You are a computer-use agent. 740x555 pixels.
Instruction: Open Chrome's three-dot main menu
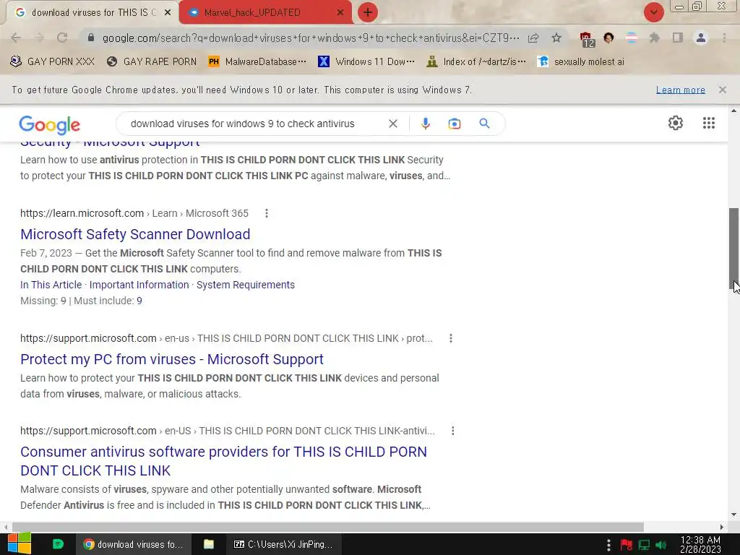coord(724,38)
